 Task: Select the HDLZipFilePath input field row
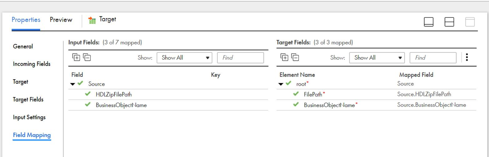[168, 94]
